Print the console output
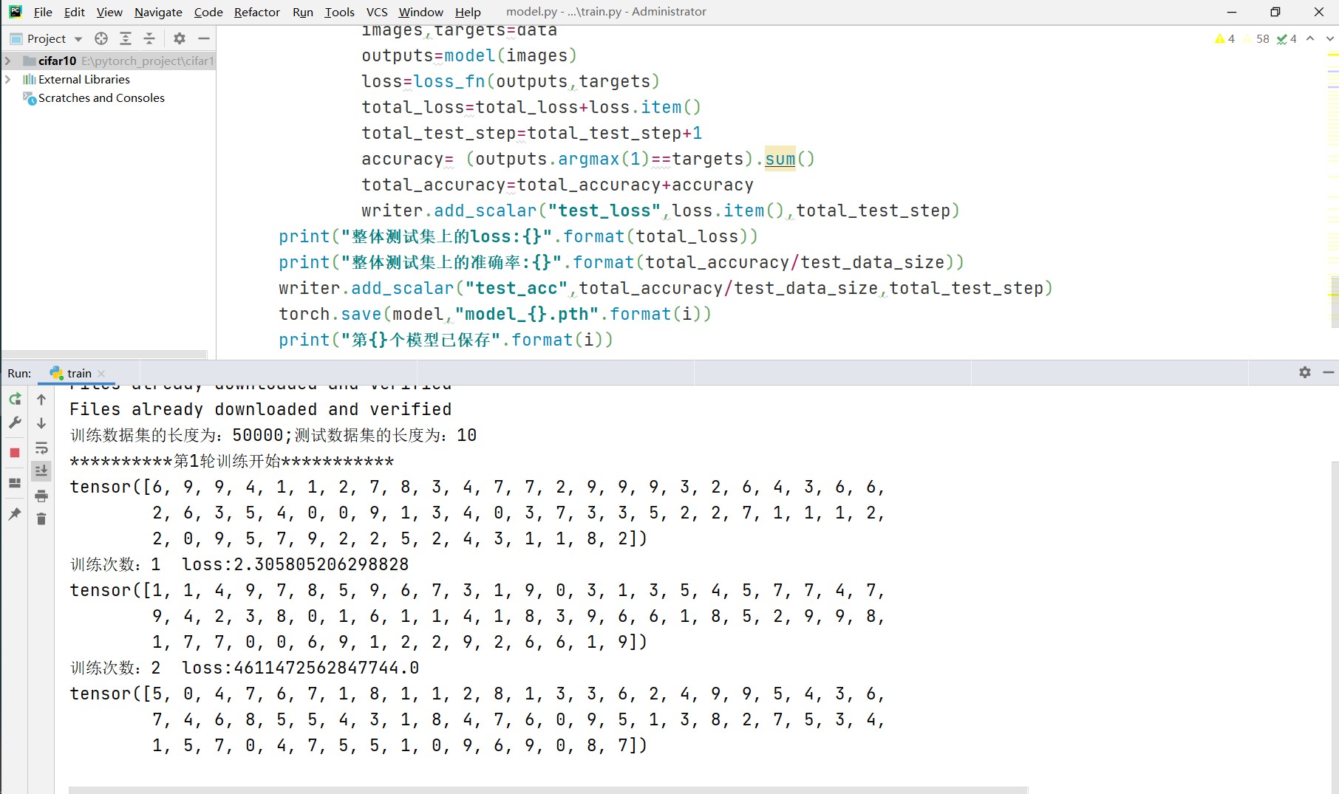Screen dimensions: 1339x794 [x=41, y=496]
